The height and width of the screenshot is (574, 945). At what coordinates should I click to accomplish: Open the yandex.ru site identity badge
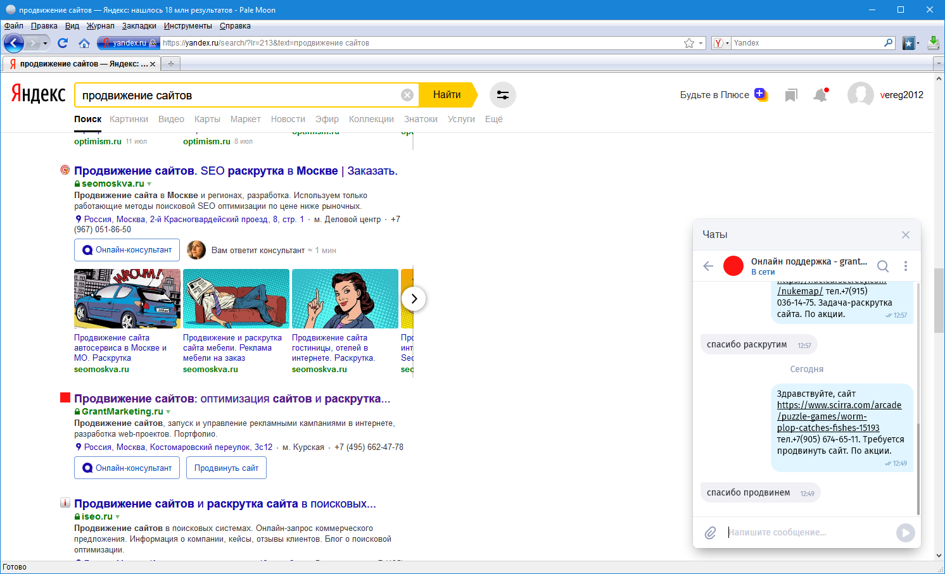(x=130, y=43)
